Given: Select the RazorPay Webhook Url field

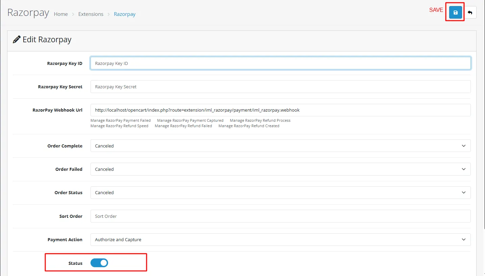Looking at the screenshot, I should click(x=280, y=110).
